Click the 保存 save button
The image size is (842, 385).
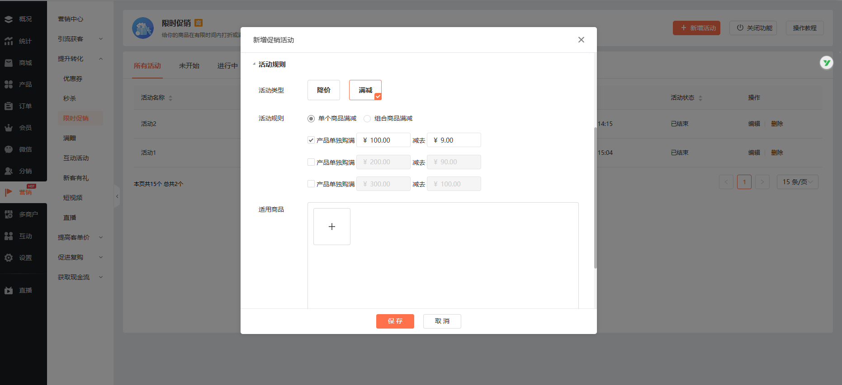coord(395,321)
